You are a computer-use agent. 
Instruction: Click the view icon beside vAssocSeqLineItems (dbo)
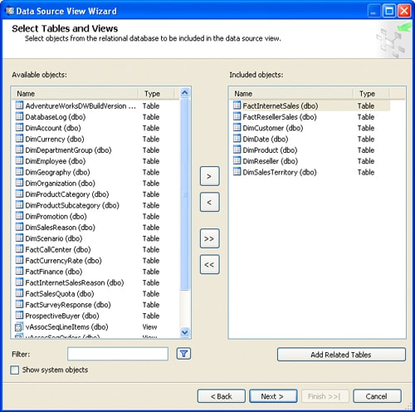[18, 327]
